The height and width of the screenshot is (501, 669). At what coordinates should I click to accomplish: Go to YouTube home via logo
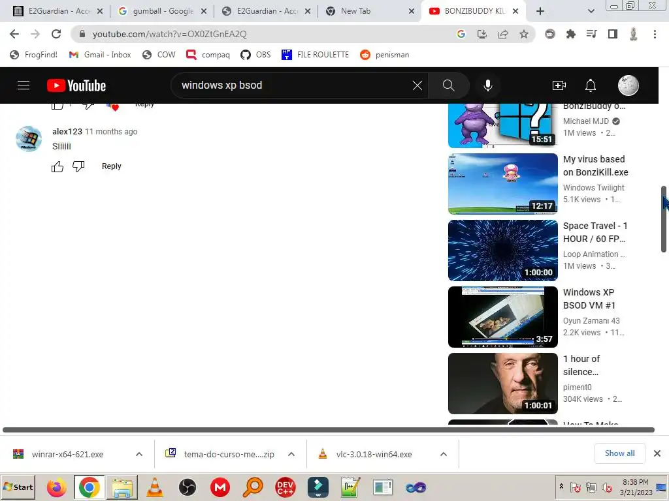[x=76, y=85]
